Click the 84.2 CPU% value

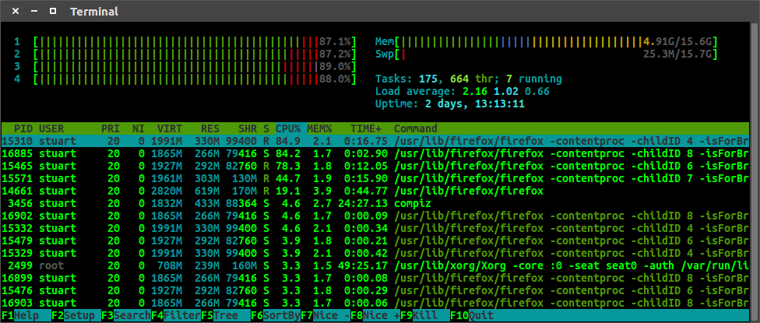click(x=288, y=153)
